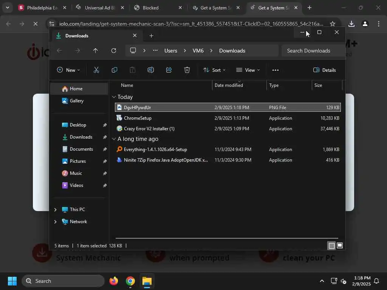The width and height of the screenshot is (387, 290).
Task: Open Chrome's tab search dropdown arrow
Action: point(8,8)
